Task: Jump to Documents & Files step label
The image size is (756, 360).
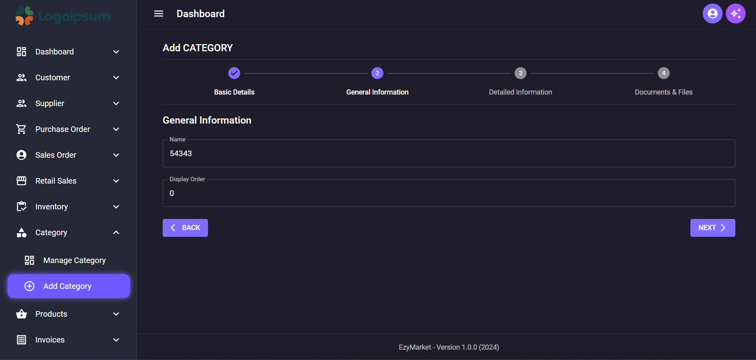Action: pyautogui.click(x=664, y=92)
